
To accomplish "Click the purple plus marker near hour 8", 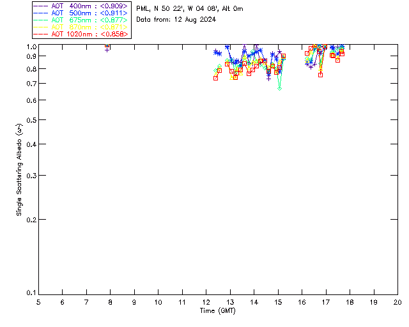I will pyautogui.click(x=107, y=50).
